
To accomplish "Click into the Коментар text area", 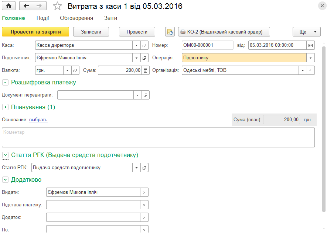I will (x=158, y=137).
